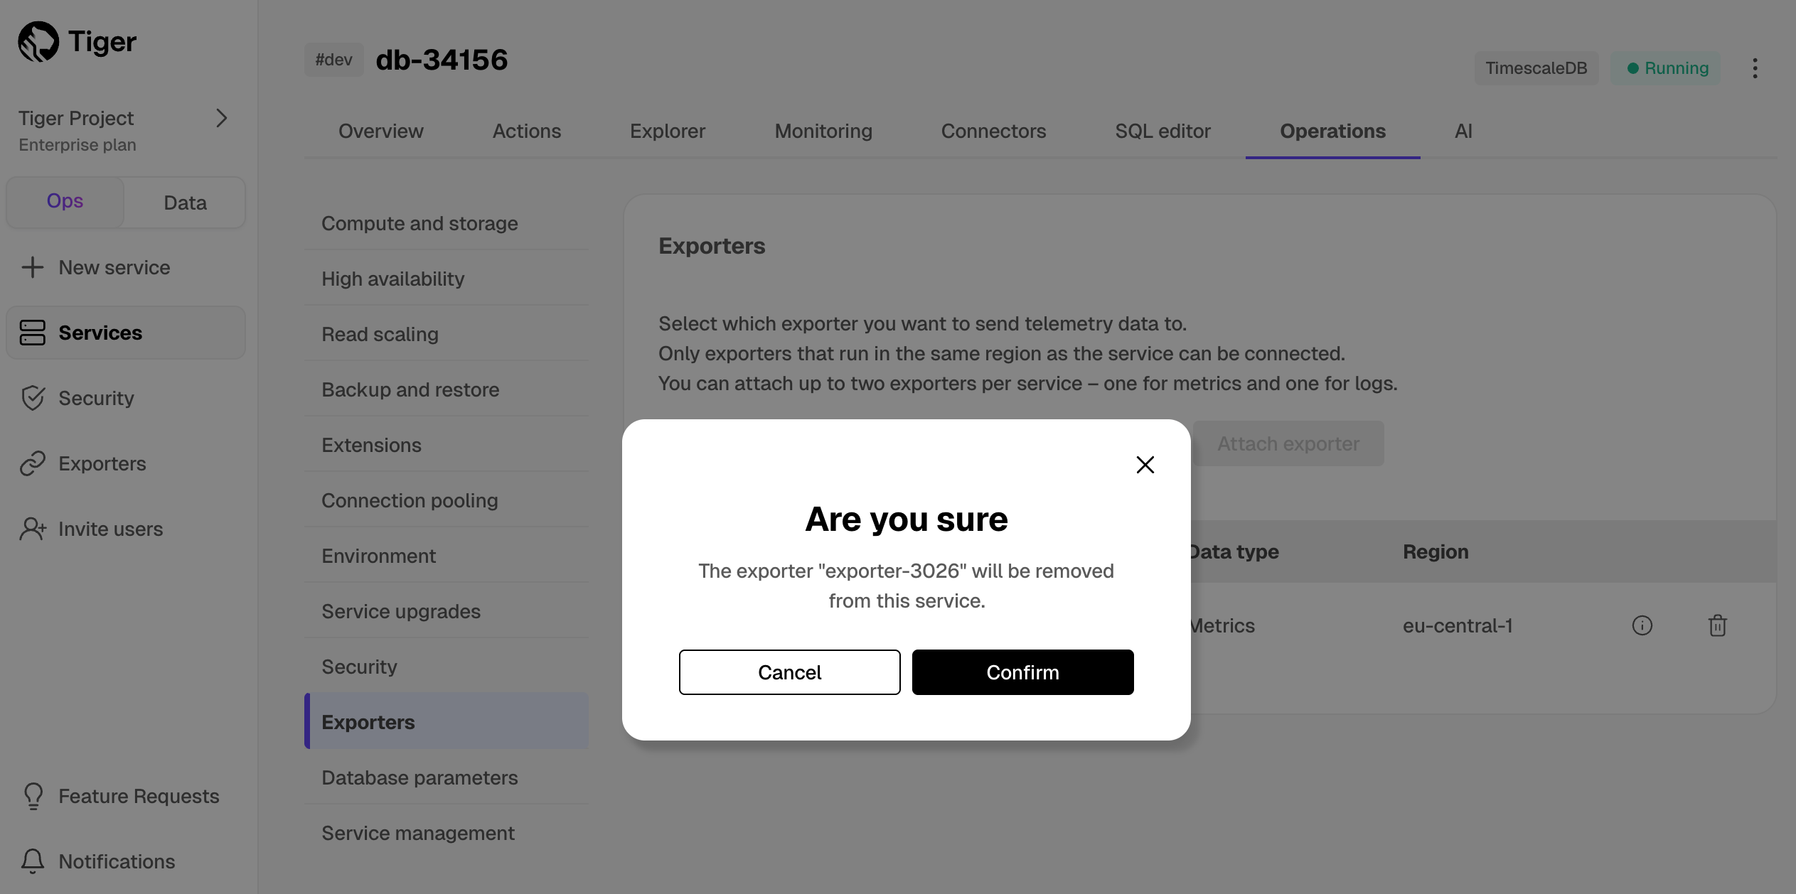Switch to the Monitoring tab

pyautogui.click(x=823, y=131)
